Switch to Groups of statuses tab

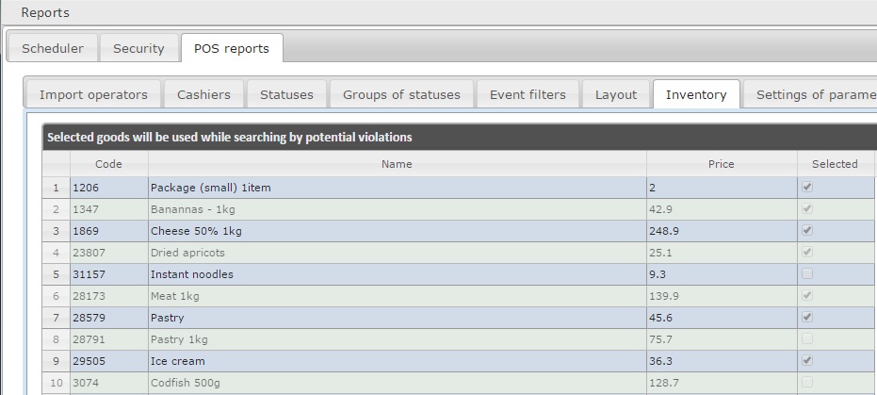point(401,94)
